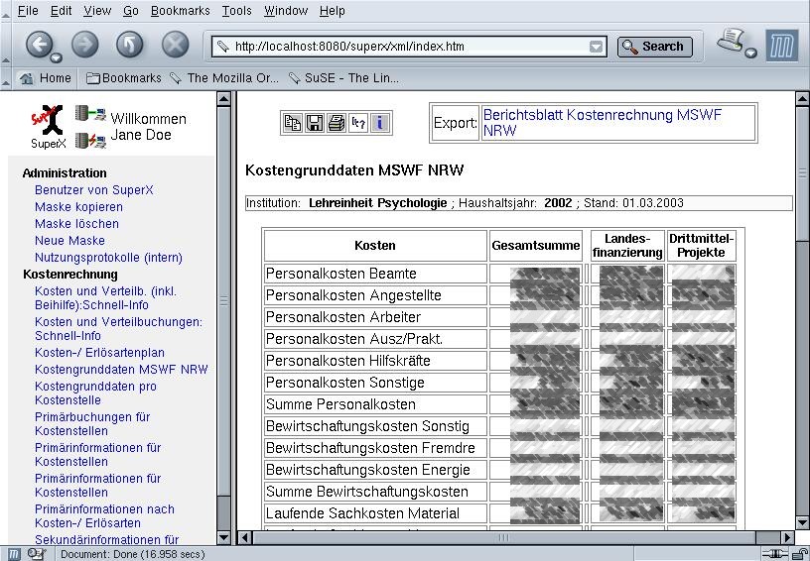Click the copy icon in report toolbar
This screenshot has height=561, width=810.
coord(292,123)
